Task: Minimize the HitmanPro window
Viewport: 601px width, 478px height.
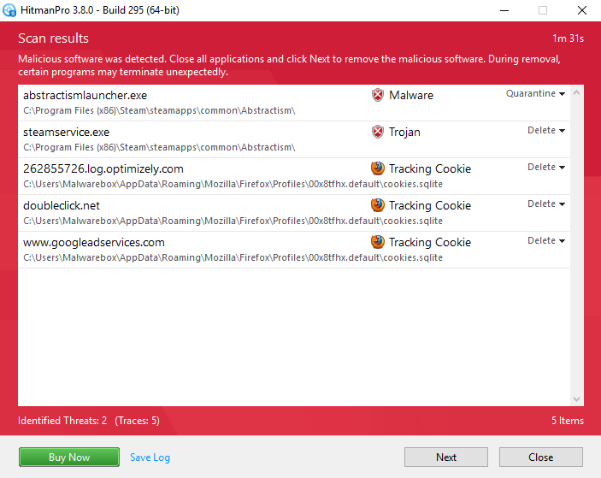Action: coord(504,11)
